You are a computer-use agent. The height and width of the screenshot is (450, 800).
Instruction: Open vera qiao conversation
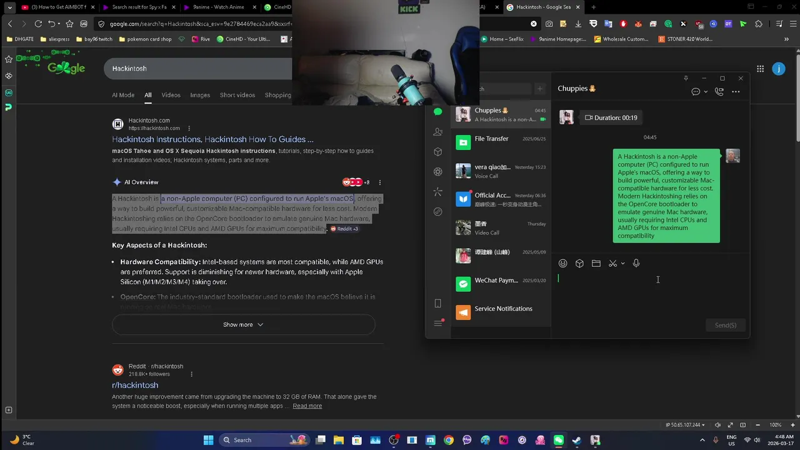(x=501, y=171)
